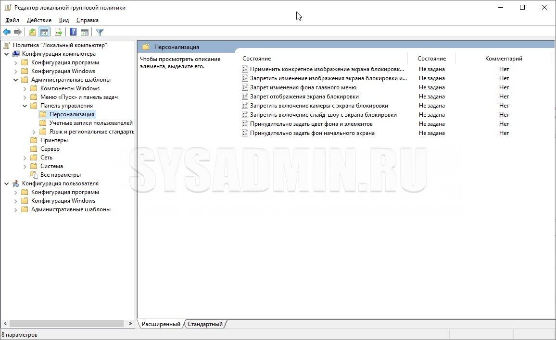Open the 'Справка' menu
Screen dimensions: 556x340
point(87,20)
